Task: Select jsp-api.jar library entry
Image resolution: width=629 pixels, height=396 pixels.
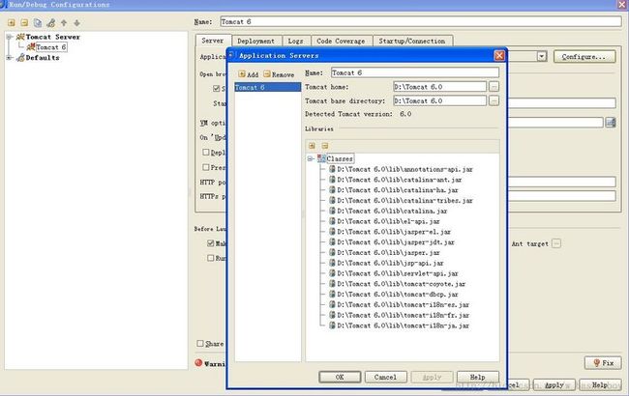Action: pos(390,263)
